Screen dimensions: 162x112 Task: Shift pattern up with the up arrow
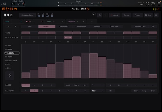pos(127,85)
